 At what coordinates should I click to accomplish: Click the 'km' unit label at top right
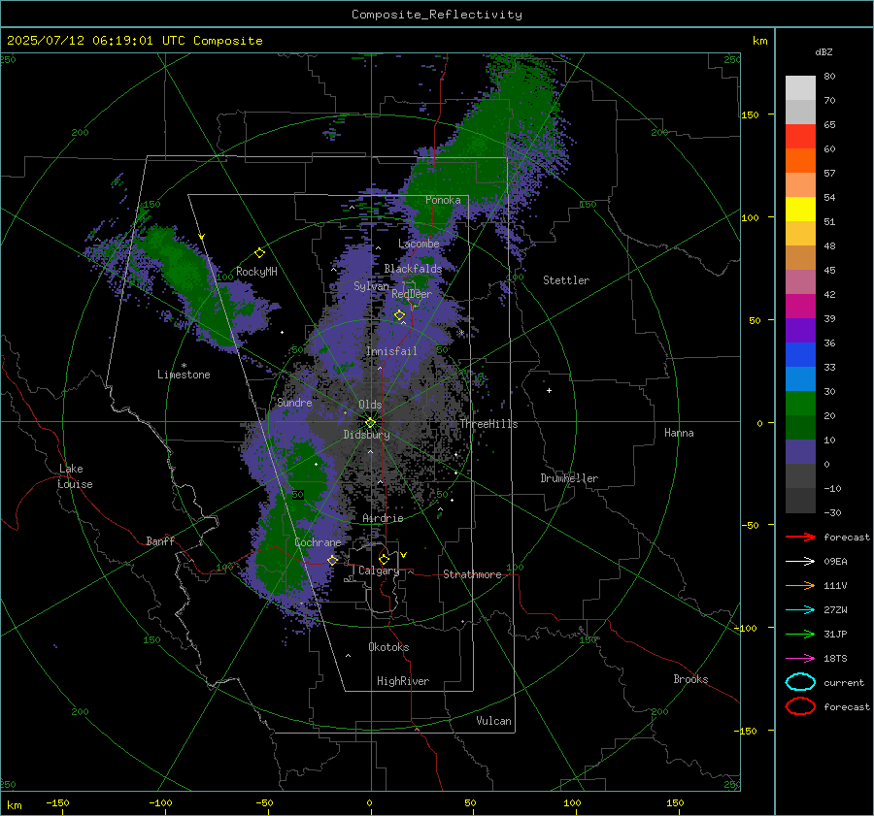[x=759, y=41]
